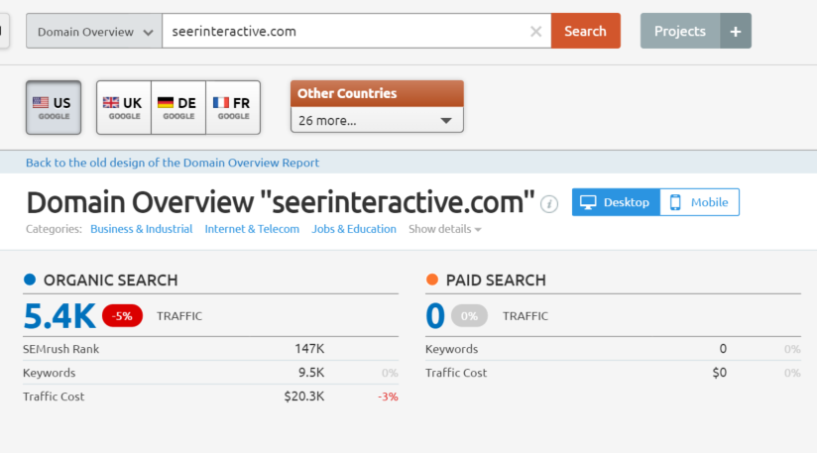This screenshot has width=817, height=453.
Task: Click inside the seerinteractive.com search field
Action: (347, 31)
